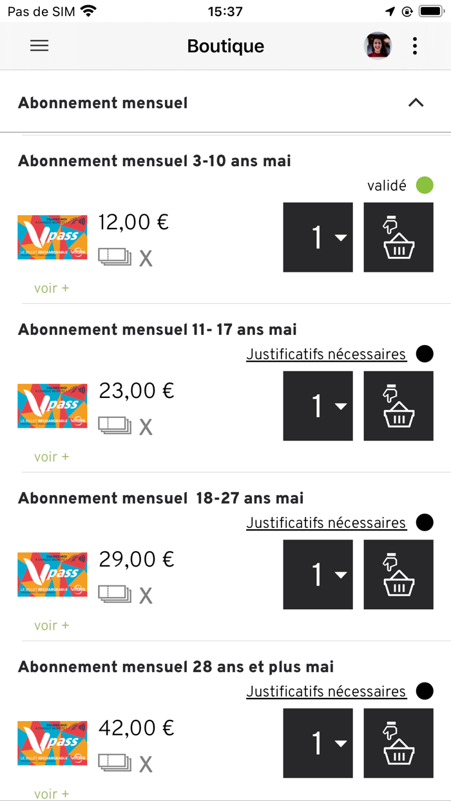Show more details with voir + for 3-10 ans
The height and width of the screenshot is (801, 451).
pyautogui.click(x=52, y=288)
